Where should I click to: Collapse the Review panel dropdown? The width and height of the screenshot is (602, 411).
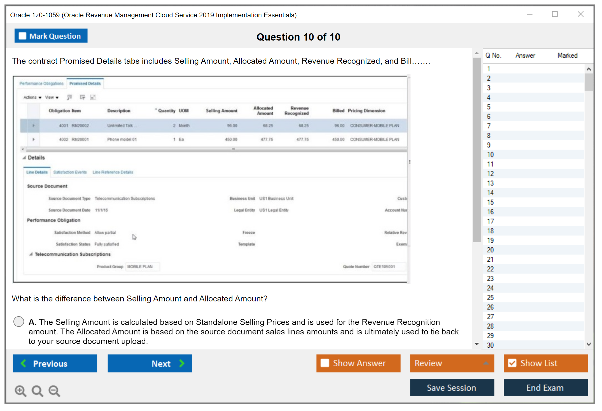(486, 363)
